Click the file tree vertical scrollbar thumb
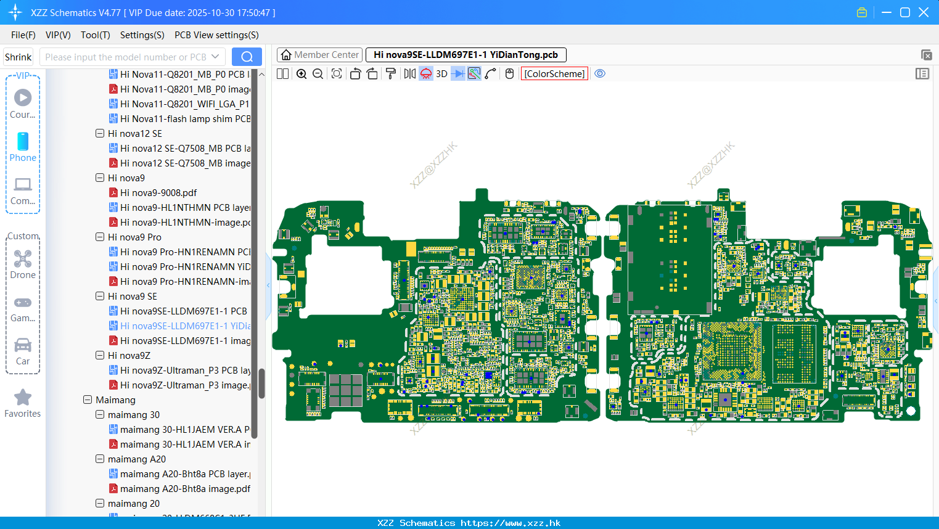The image size is (939, 529). [x=261, y=383]
